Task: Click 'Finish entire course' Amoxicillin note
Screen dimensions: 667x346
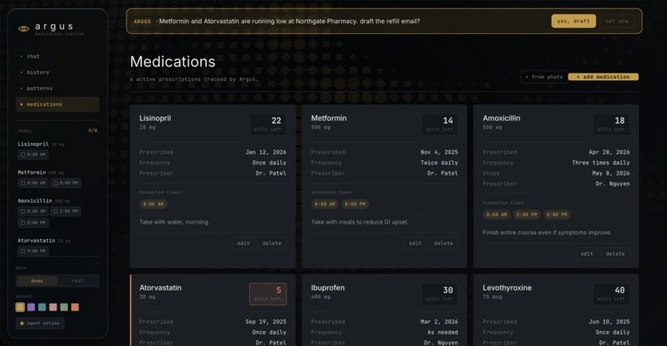Action: point(547,233)
